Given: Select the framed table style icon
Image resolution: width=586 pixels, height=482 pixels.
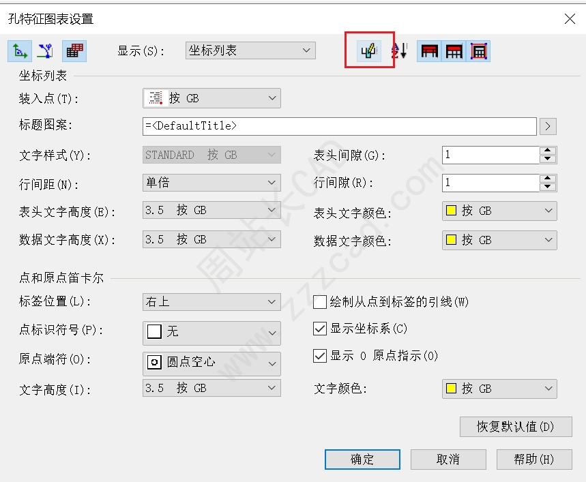Looking at the screenshot, I should coord(478,51).
